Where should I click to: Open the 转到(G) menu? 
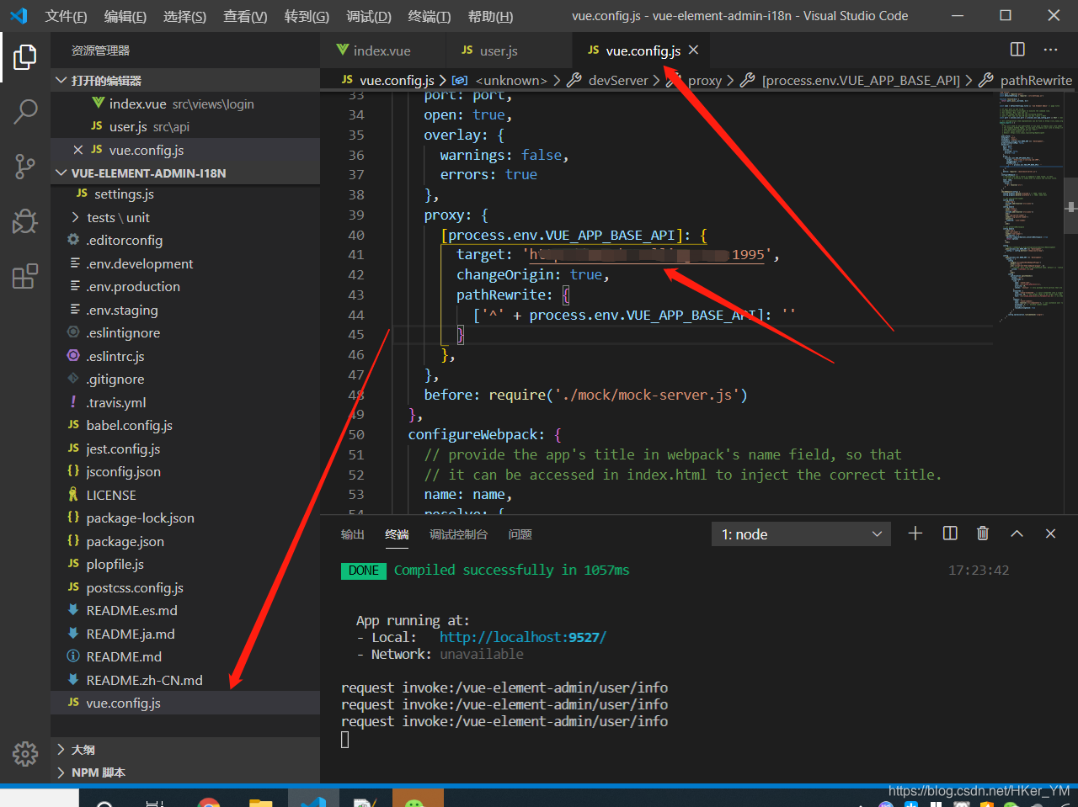pos(307,16)
